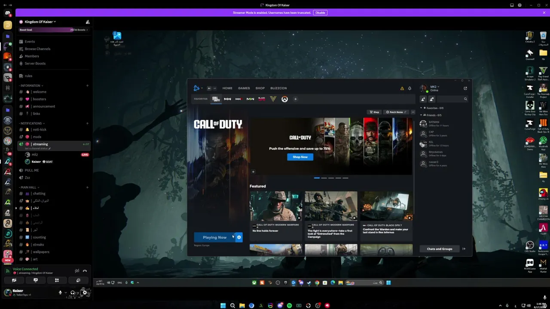Click the Shop Now banner button

point(300,157)
